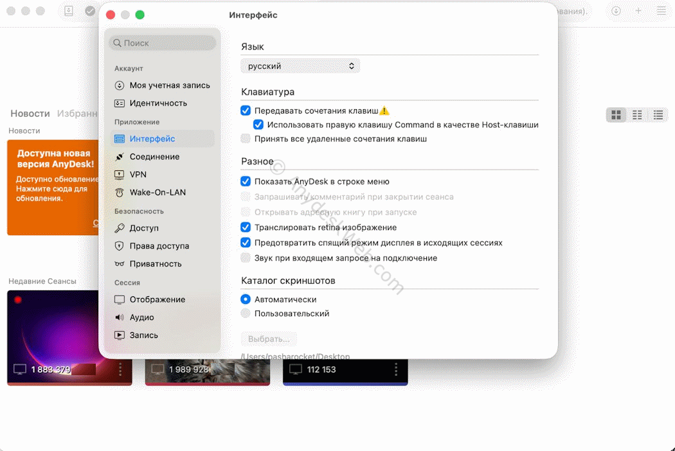Viewport: 675px width, 451px height.
Task: Toggle Показать AnyDesk в строке меню
Action: (246, 182)
